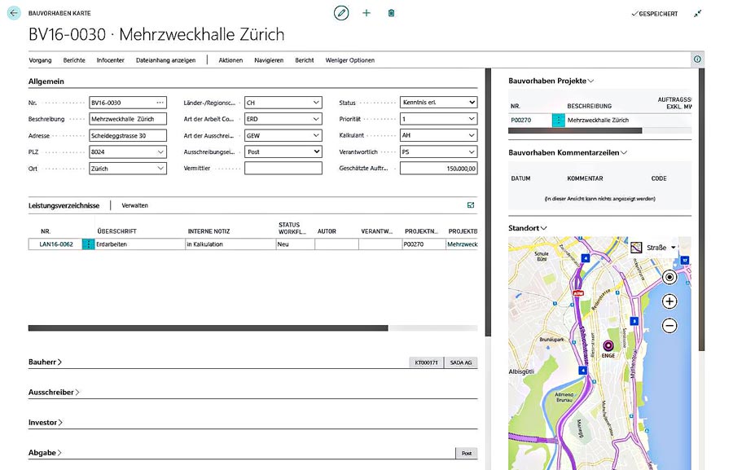Delete record with trash icon
733x470 pixels.
click(391, 13)
